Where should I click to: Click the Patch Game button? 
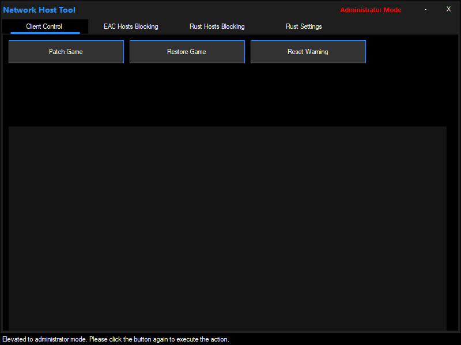(66, 52)
